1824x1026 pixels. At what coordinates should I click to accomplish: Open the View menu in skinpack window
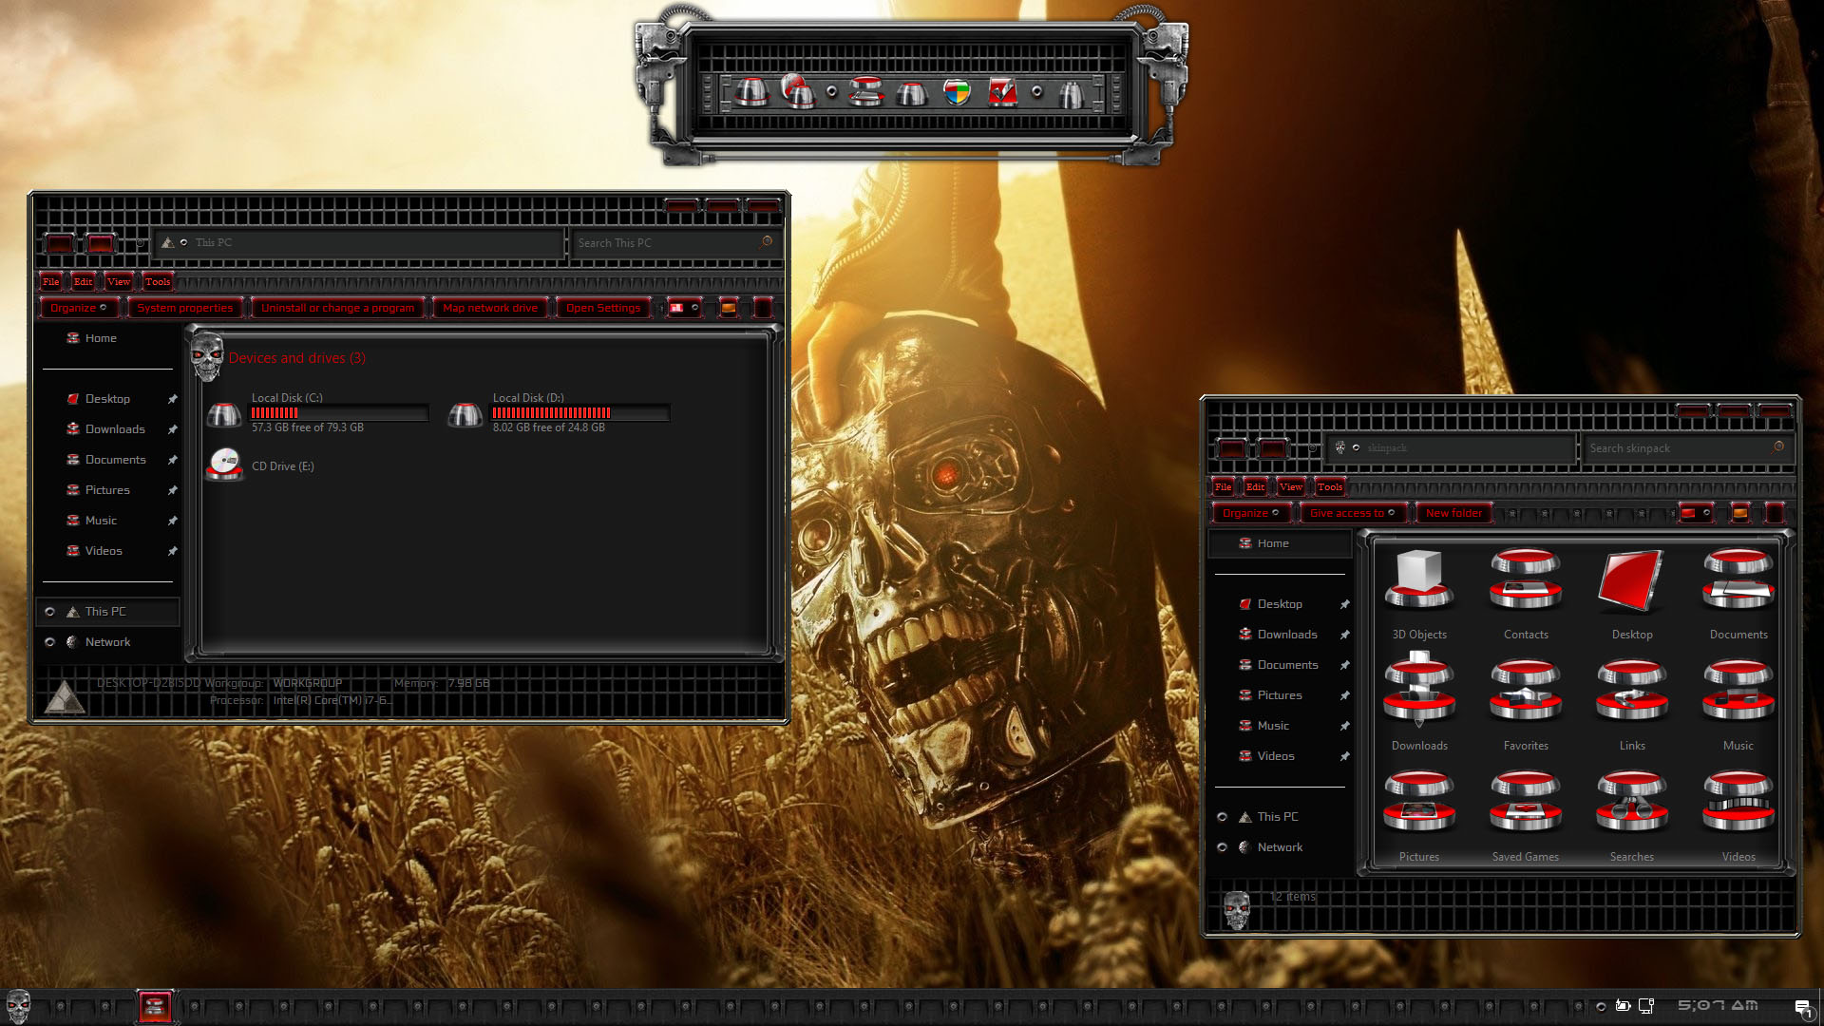[1290, 487]
